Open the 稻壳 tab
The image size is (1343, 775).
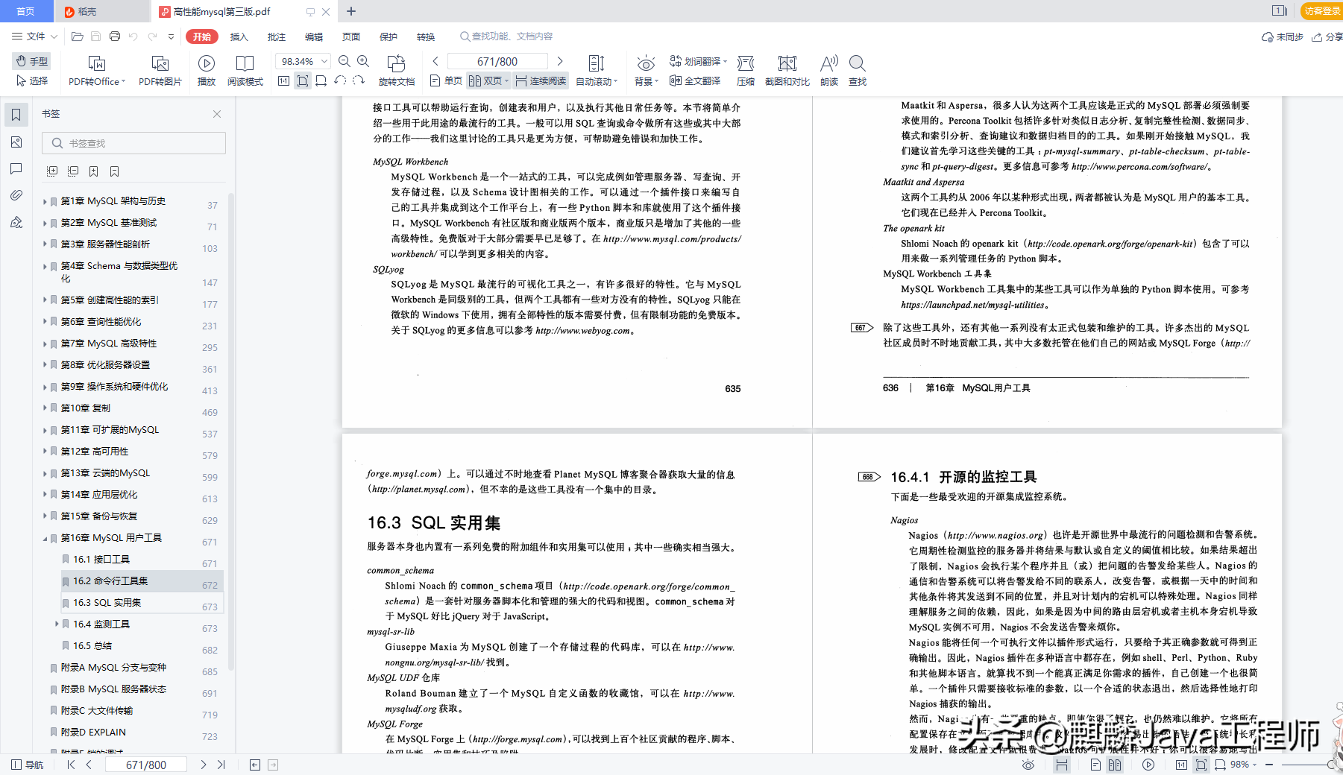(x=101, y=11)
